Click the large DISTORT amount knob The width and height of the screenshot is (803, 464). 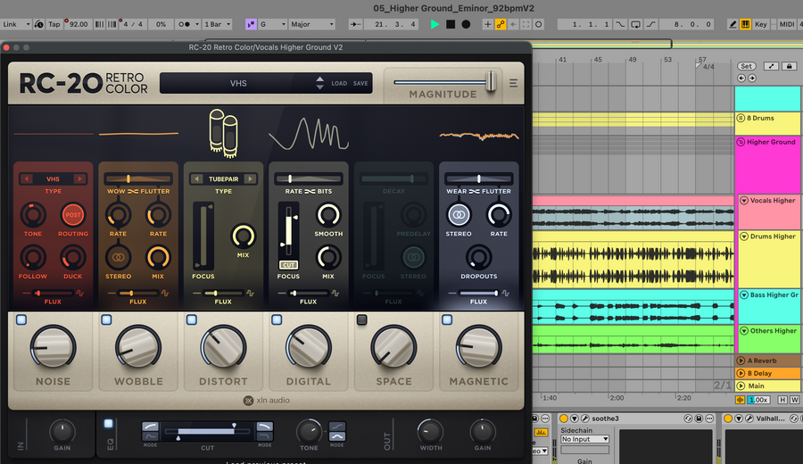click(223, 348)
